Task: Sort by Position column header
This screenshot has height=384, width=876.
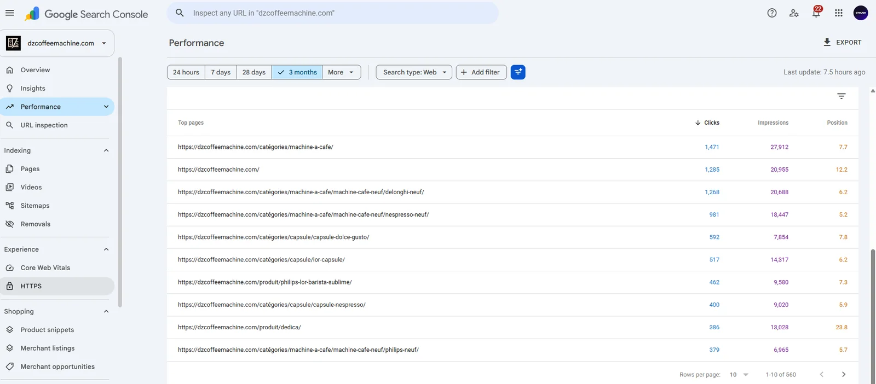Action: tap(837, 123)
